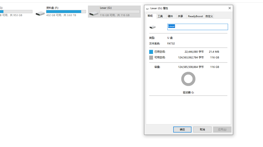This screenshot has width=263, height=147.
Task: Click the 类型 label
Action: 152,38
